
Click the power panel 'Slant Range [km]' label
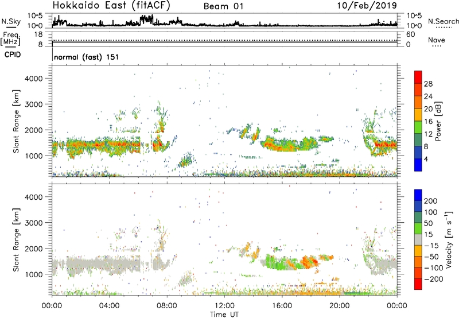(16, 121)
